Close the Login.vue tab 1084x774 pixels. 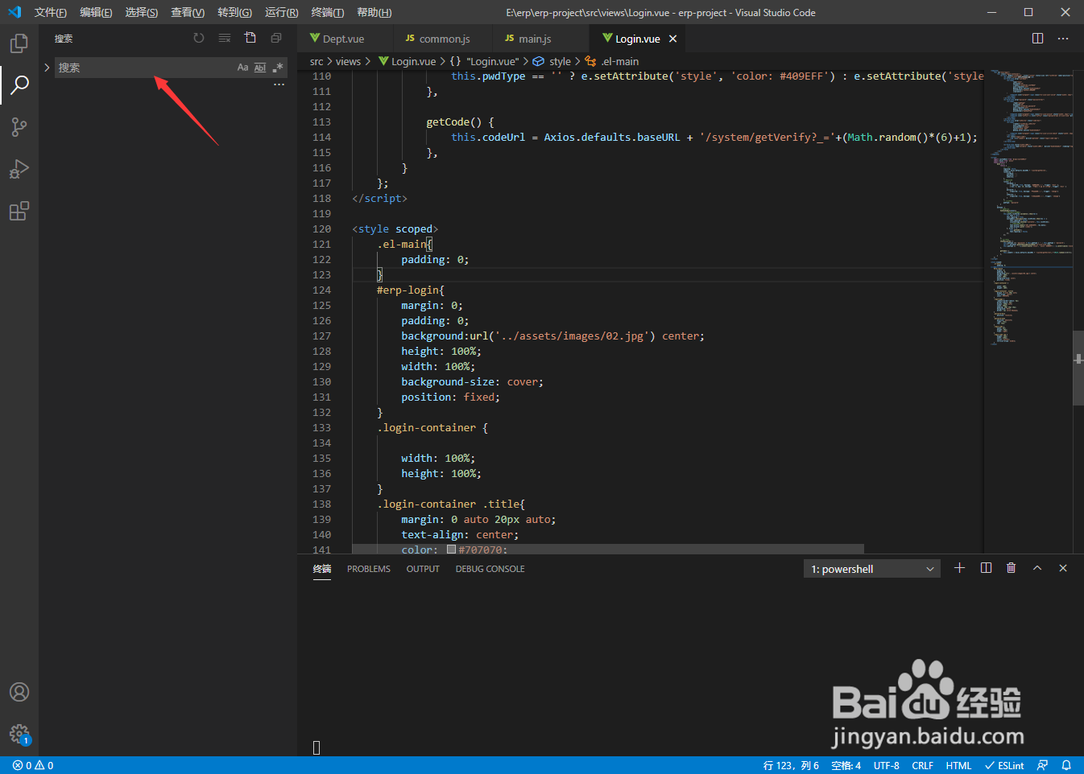[x=672, y=39]
